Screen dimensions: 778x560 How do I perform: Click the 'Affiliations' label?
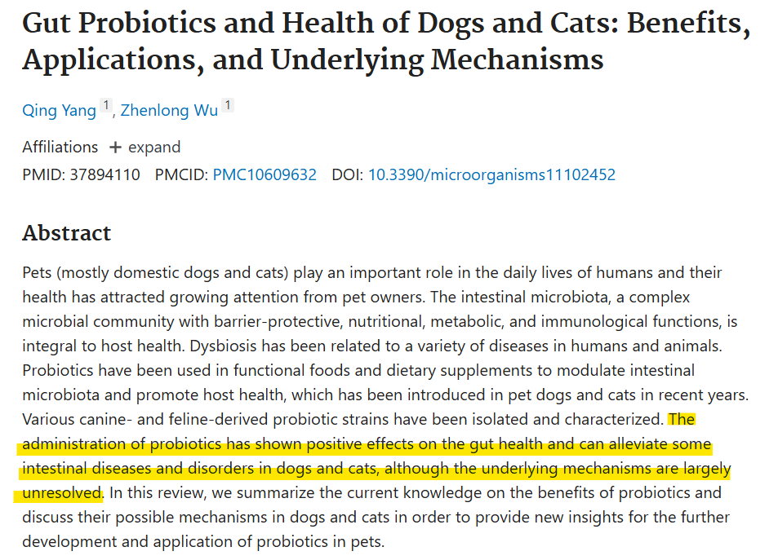click(x=60, y=148)
